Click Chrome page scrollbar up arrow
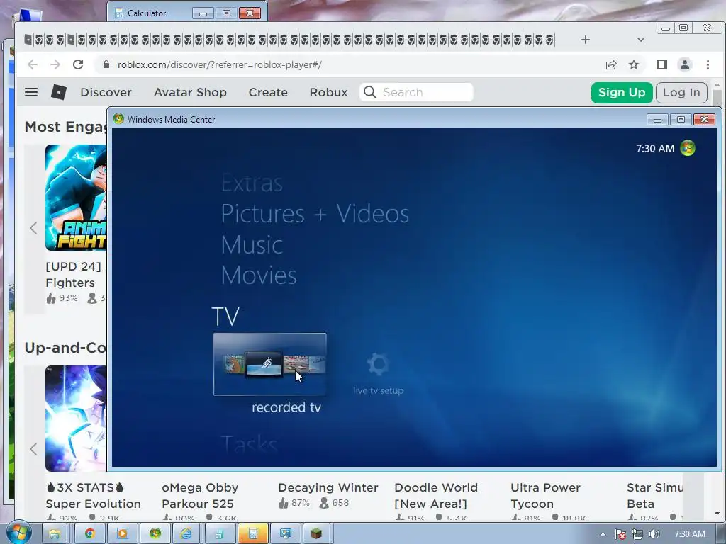Viewport: 726px width, 544px height. coord(717,85)
